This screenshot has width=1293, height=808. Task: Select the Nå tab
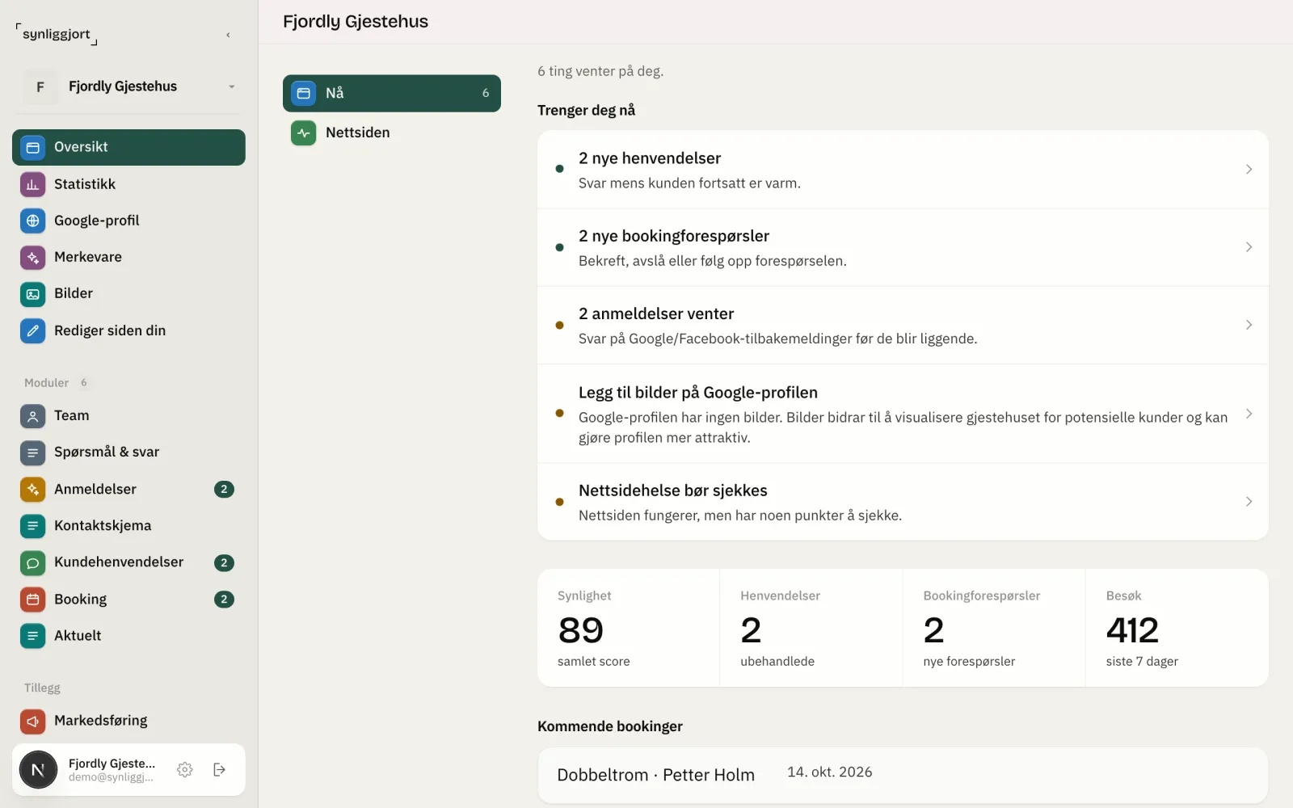tap(392, 93)
